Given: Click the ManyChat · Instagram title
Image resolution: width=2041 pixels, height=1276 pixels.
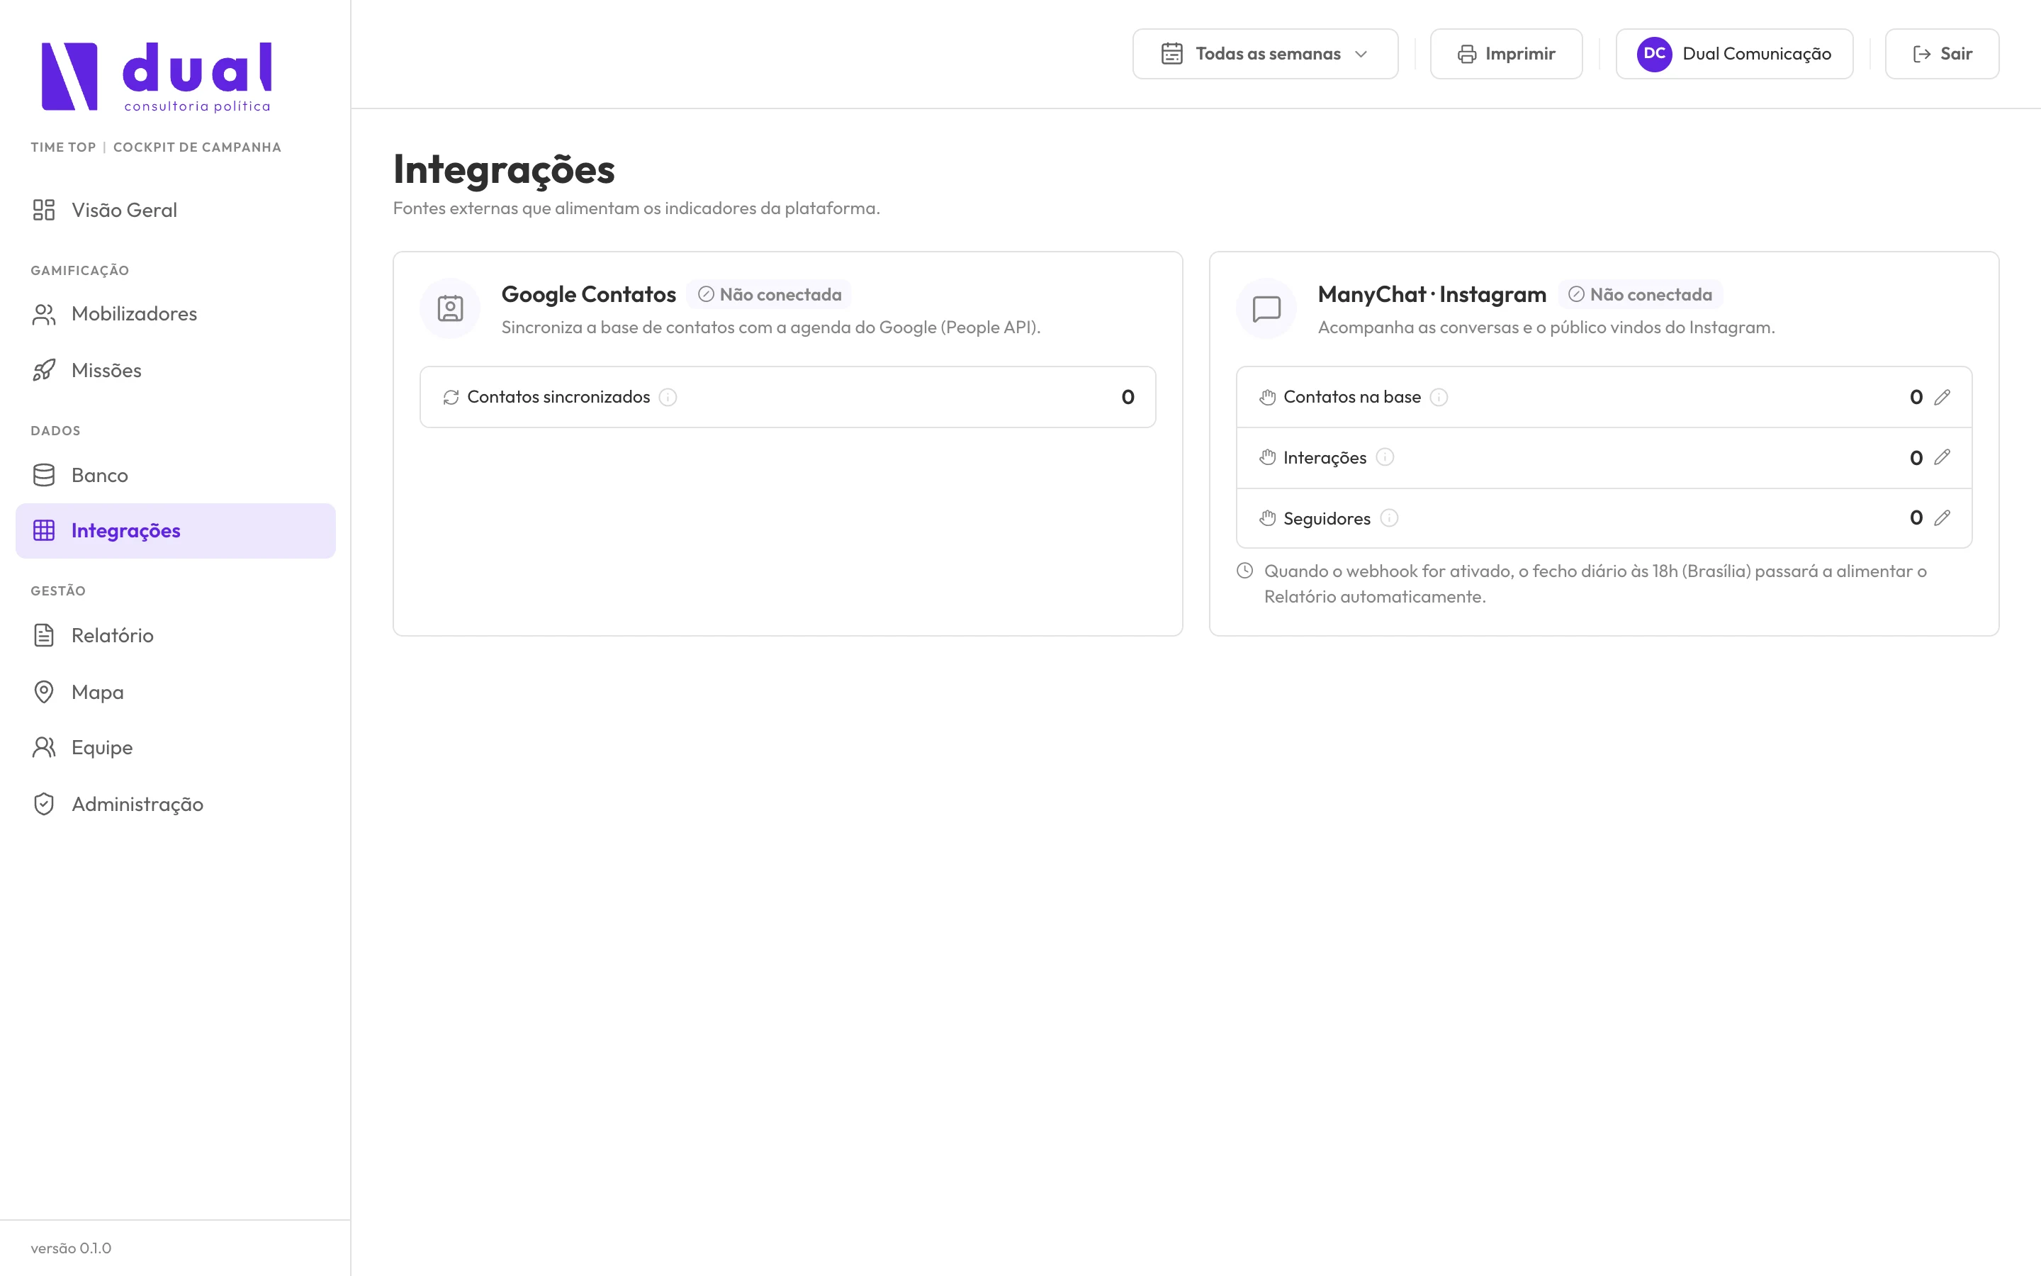Looking at the screenshot, I should click(1432, 294).
